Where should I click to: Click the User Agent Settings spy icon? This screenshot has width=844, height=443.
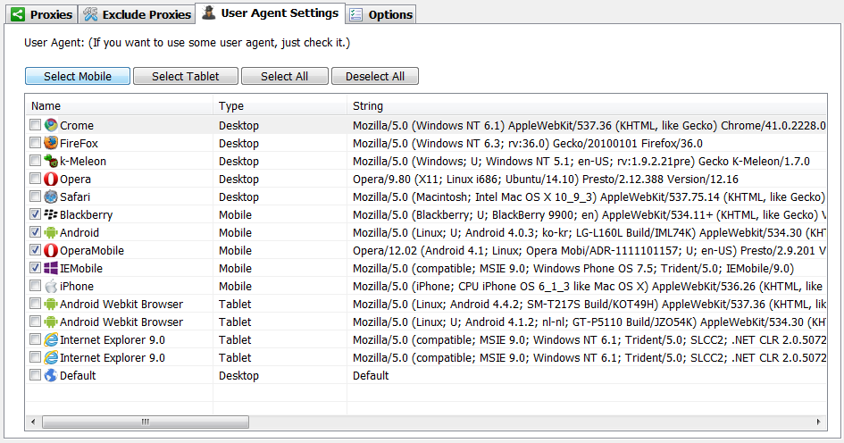pyautogui.click(x=208, y=13)
